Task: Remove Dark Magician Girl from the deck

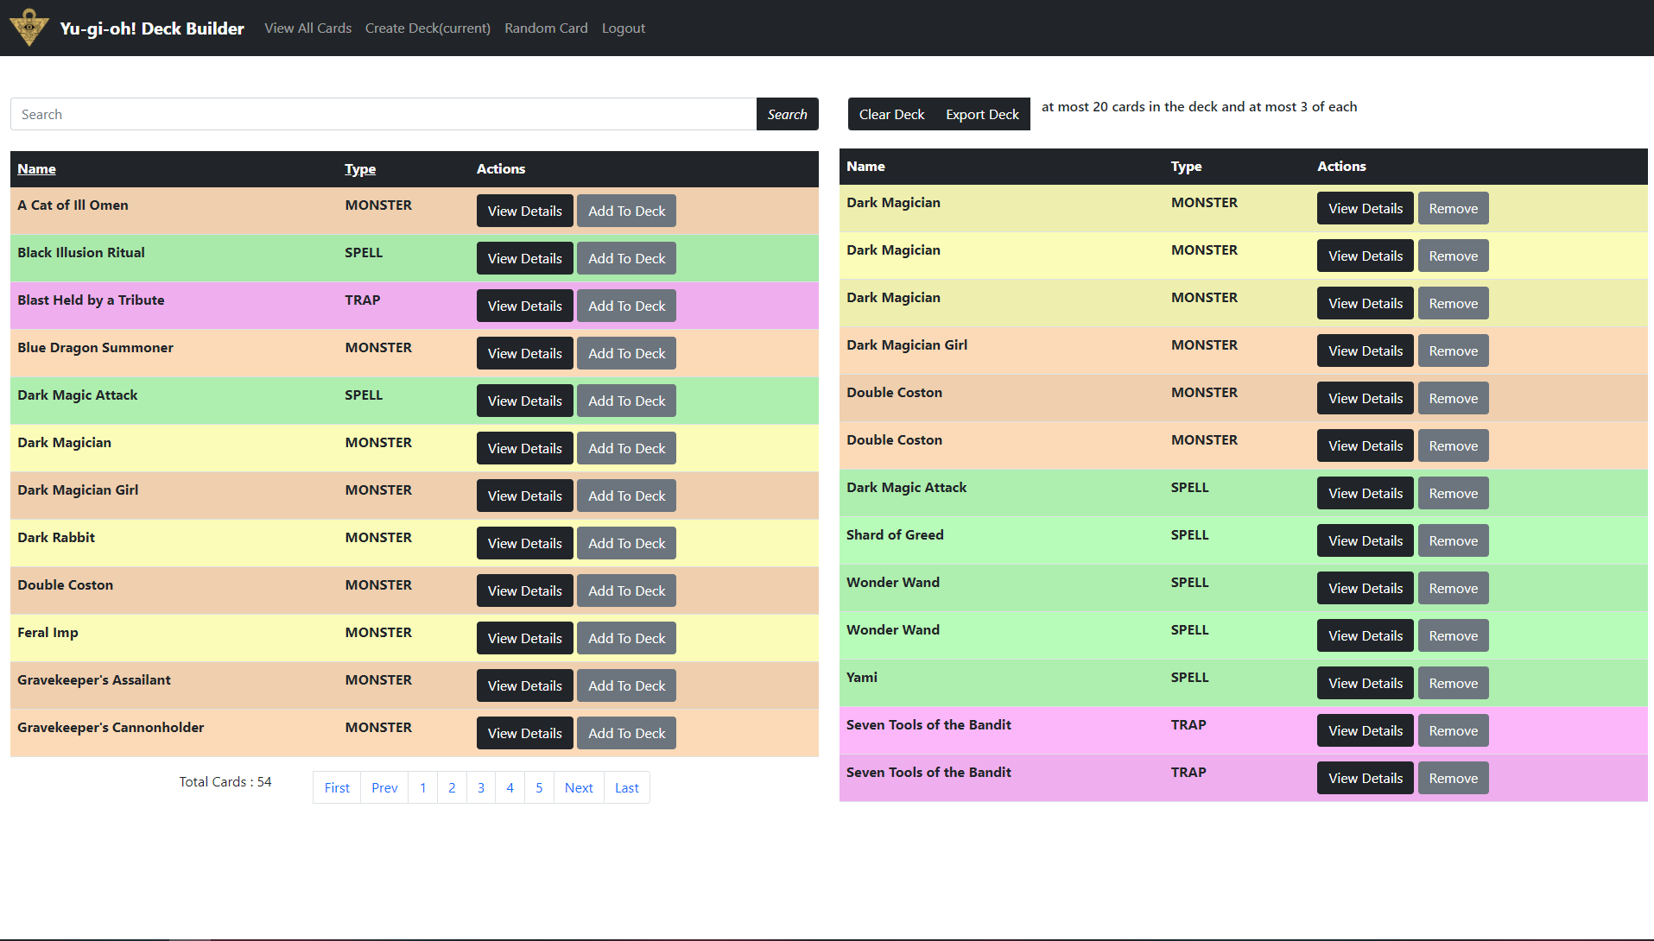Action: click(x=1452, y=351)
